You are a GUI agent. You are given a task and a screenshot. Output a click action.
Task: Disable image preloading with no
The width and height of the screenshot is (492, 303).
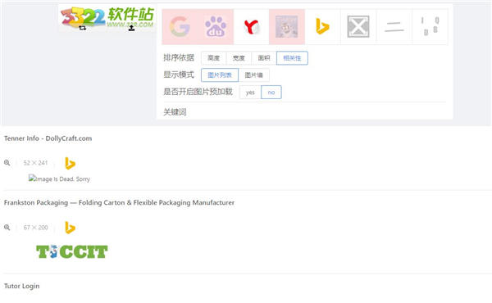(x=271, y=92)
